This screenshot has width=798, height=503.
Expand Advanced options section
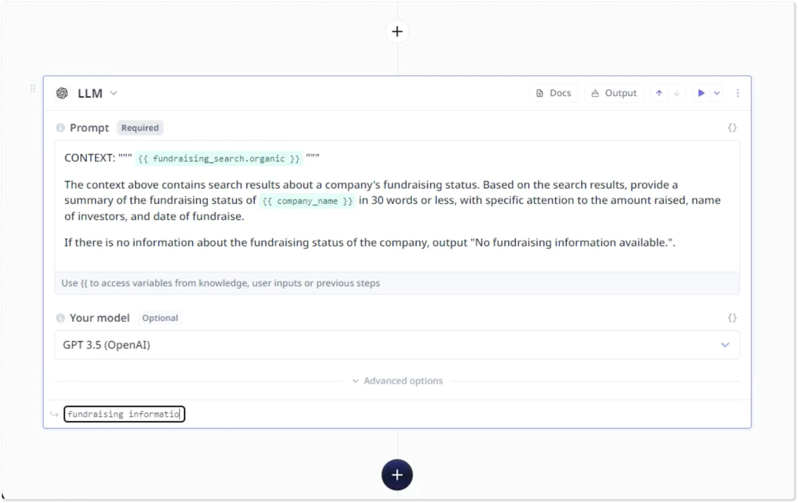click(397, 381)
